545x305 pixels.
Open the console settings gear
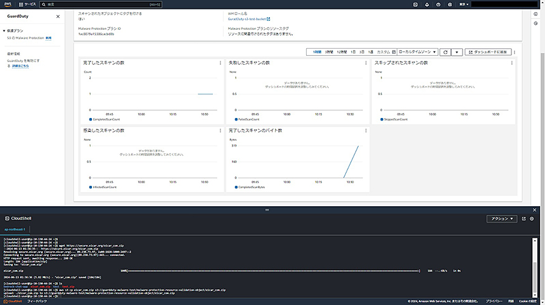pyautogui.click(x=450, y=4)
